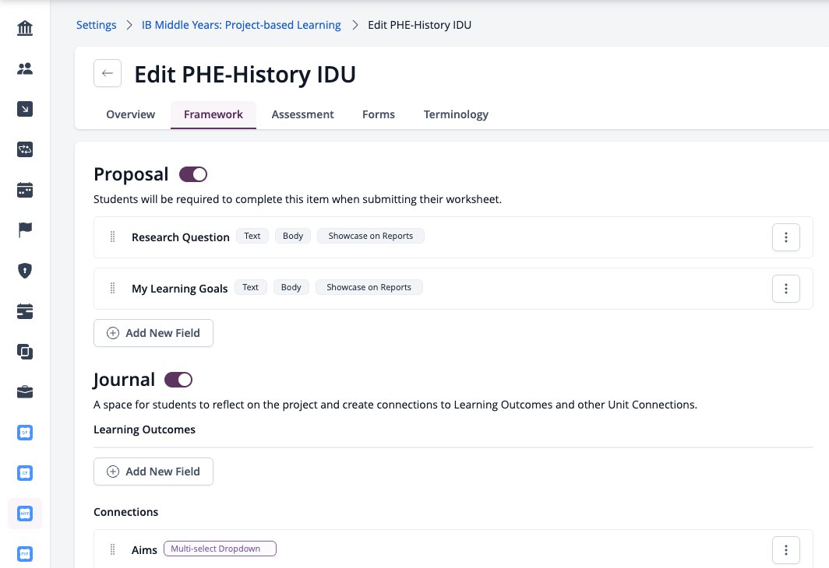Go to Settings breadcrumb link
Image resolution: width=829 pixels, height=568 pixels.
[97, 25]
